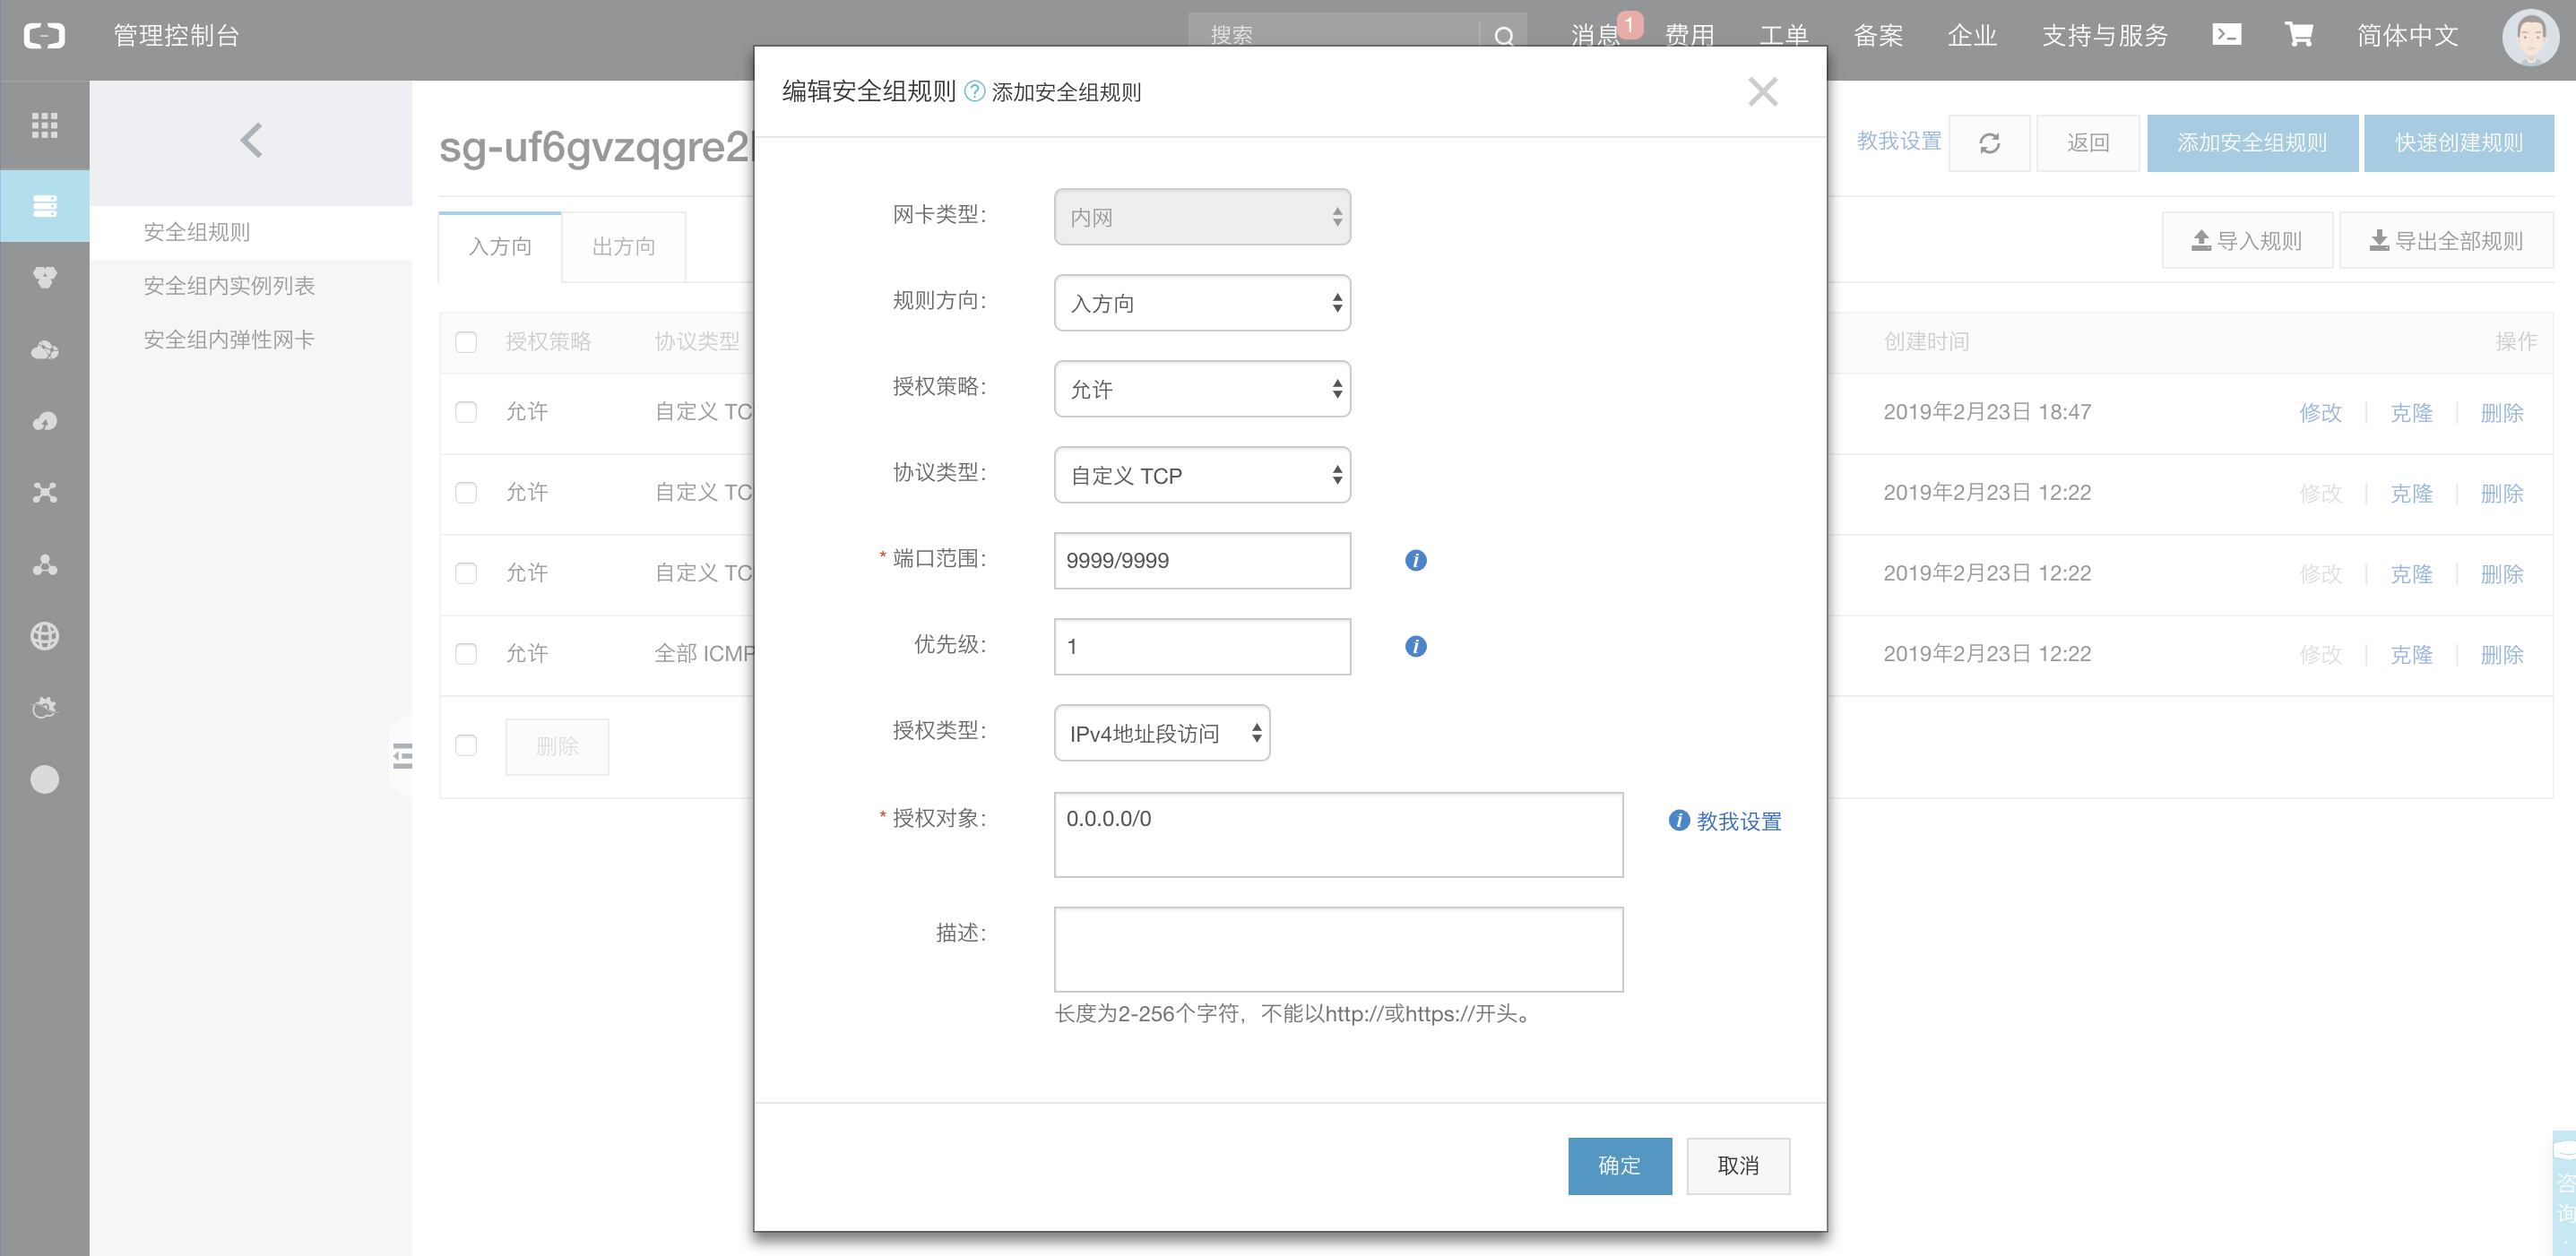
Task: Click the search magnifier icon
Action: click(1503, 36)
